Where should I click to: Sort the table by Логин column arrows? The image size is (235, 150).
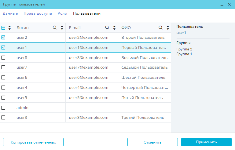pyautogui.click(x=62, y=27)
